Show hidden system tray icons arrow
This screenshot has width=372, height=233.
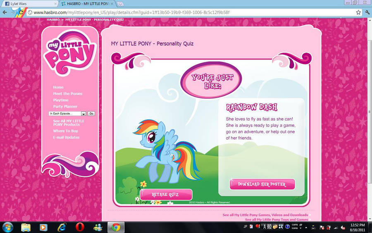(x=306, y=228)
